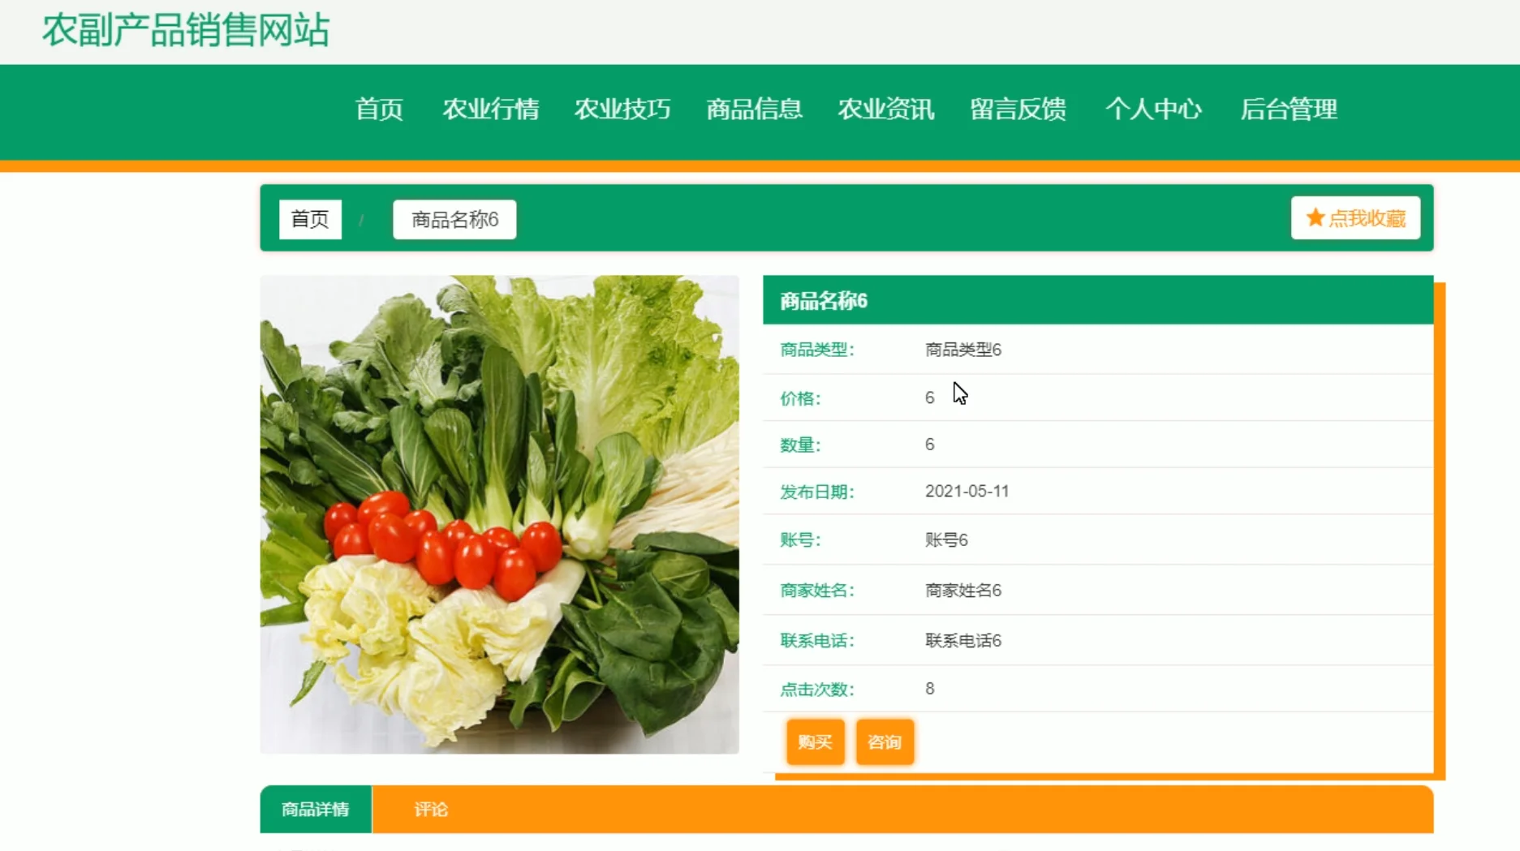Switch to the 评论 comments tab
This screenshot has width=1520, height=851.
(x=431, y=809)
